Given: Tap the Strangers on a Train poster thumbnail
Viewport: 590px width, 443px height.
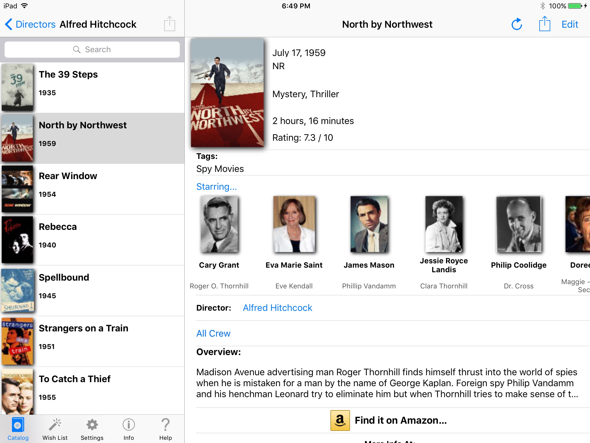Looking at the screenshot, I should tap(17, 341).
